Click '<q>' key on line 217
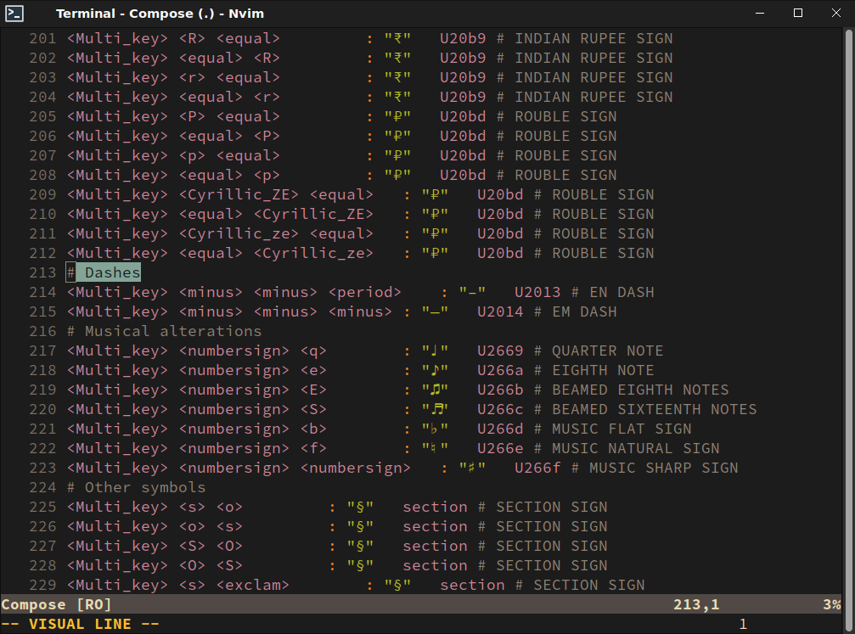Image resolution: width=855 pixels, height=634 pixels. click(313, 351)
